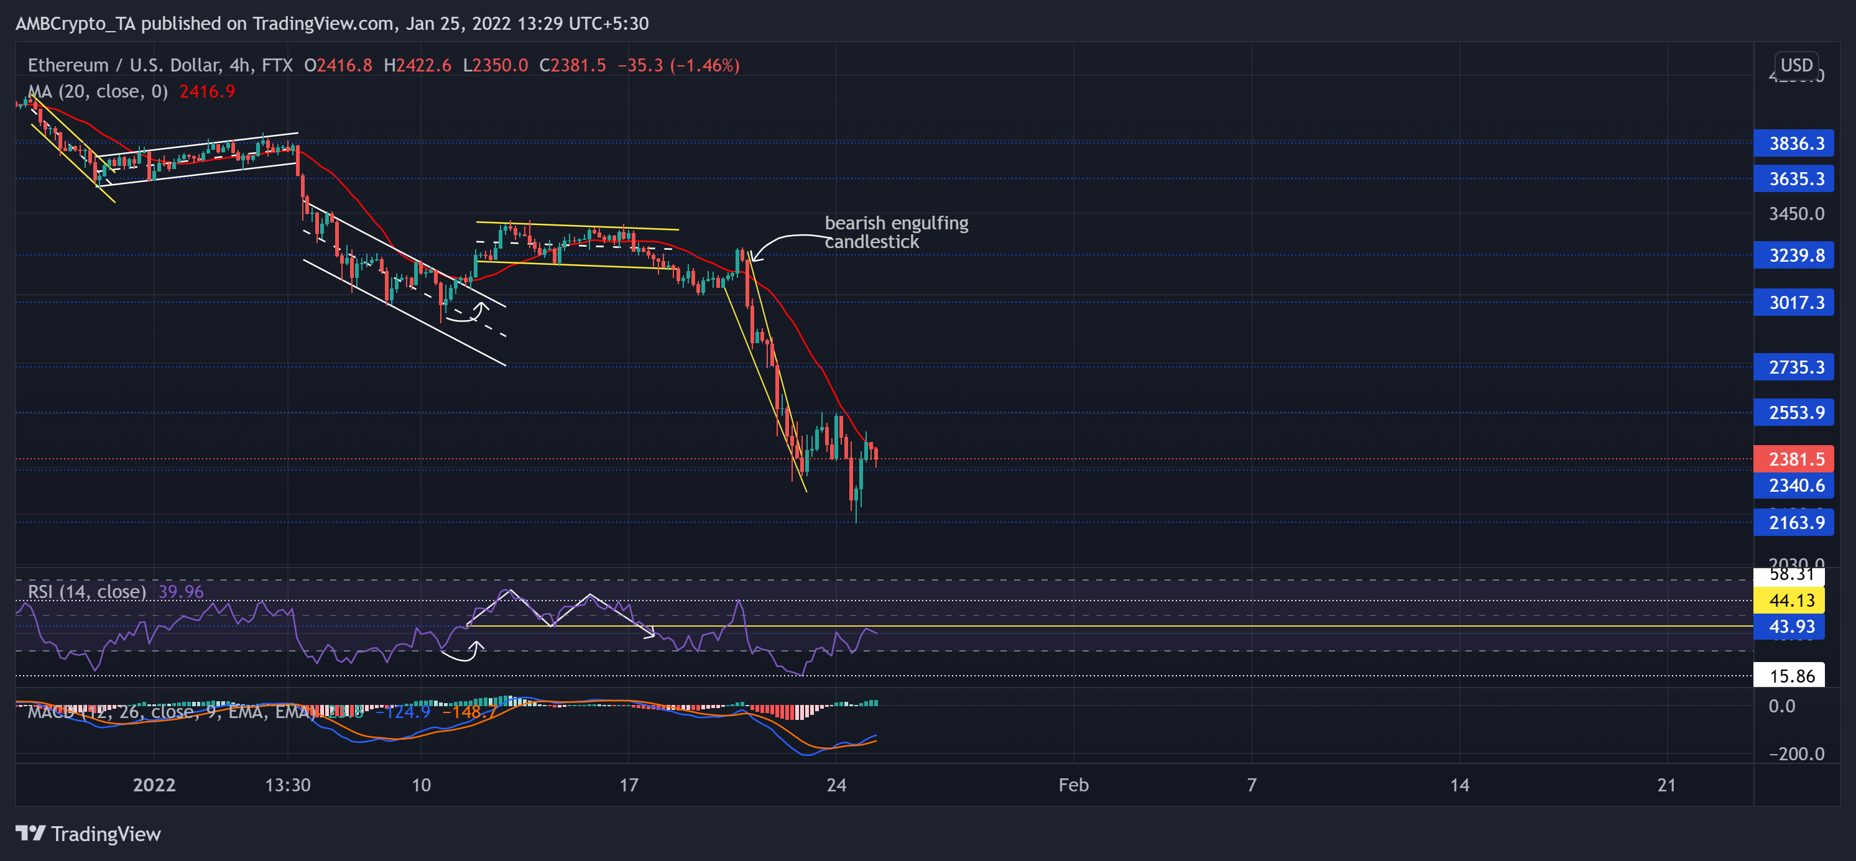Click the 7 date axis label

(1252, 785)
